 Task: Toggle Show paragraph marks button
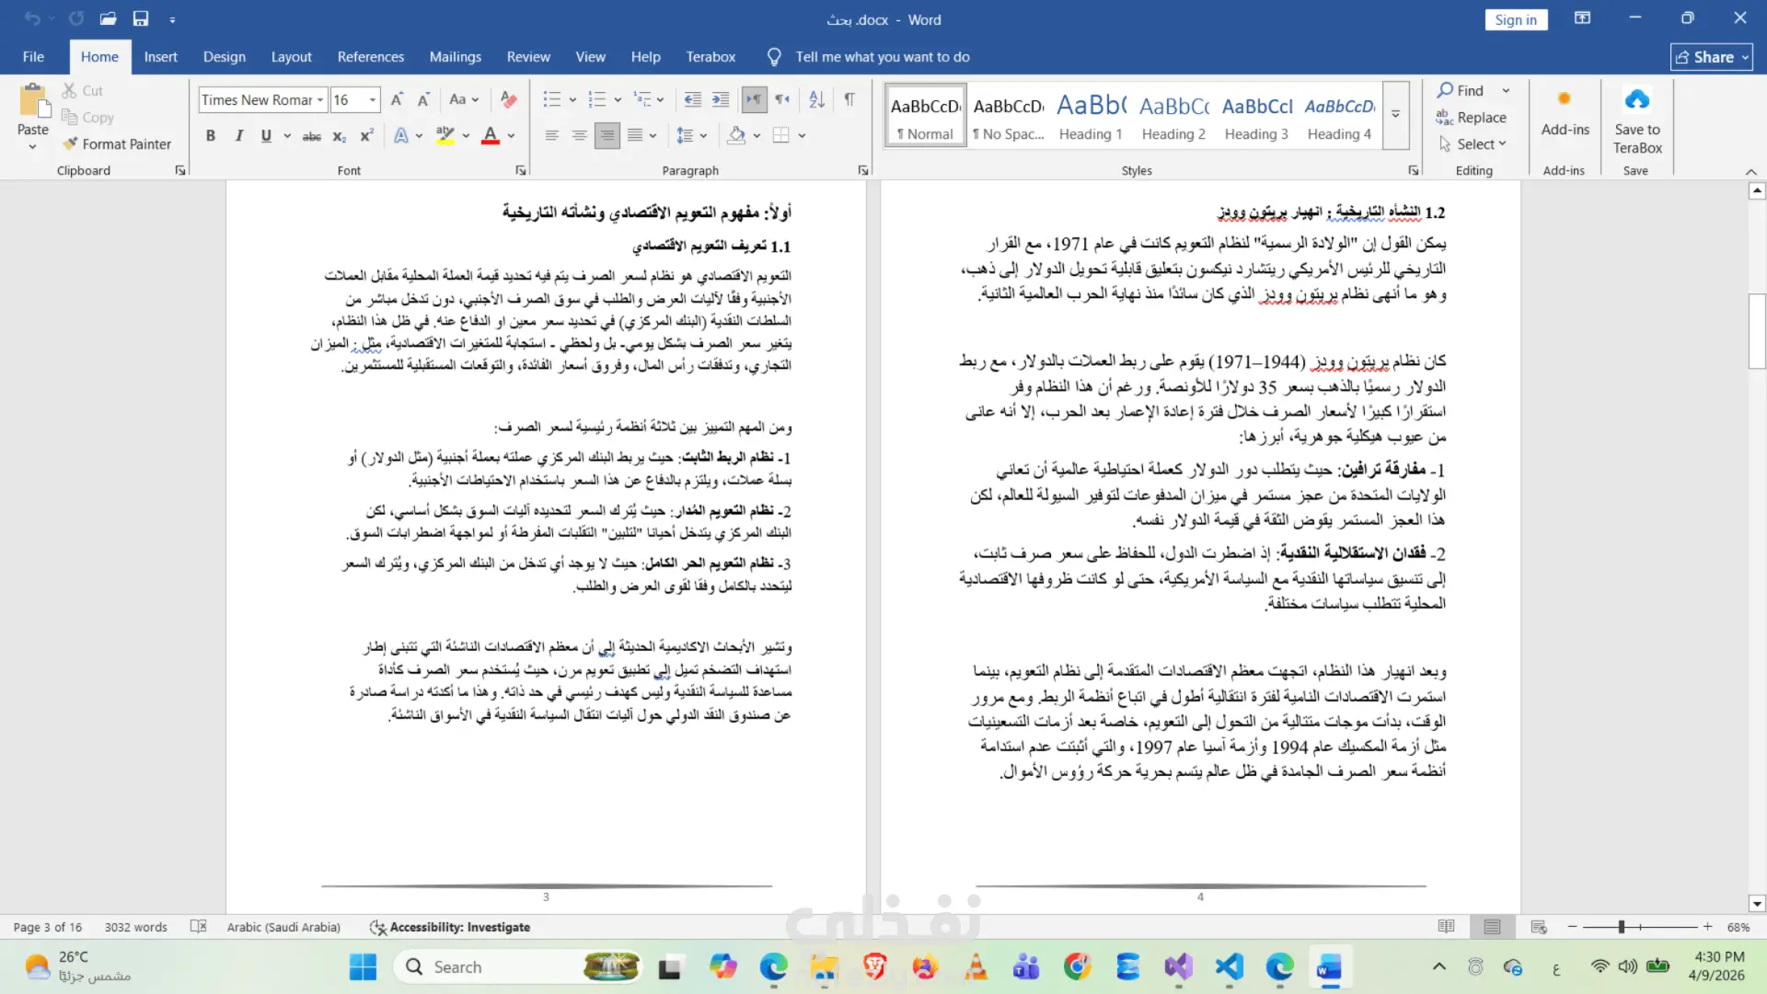tap(849, 99)
